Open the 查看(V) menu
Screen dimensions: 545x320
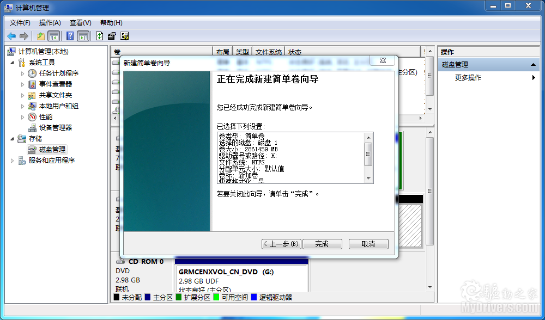80,23
